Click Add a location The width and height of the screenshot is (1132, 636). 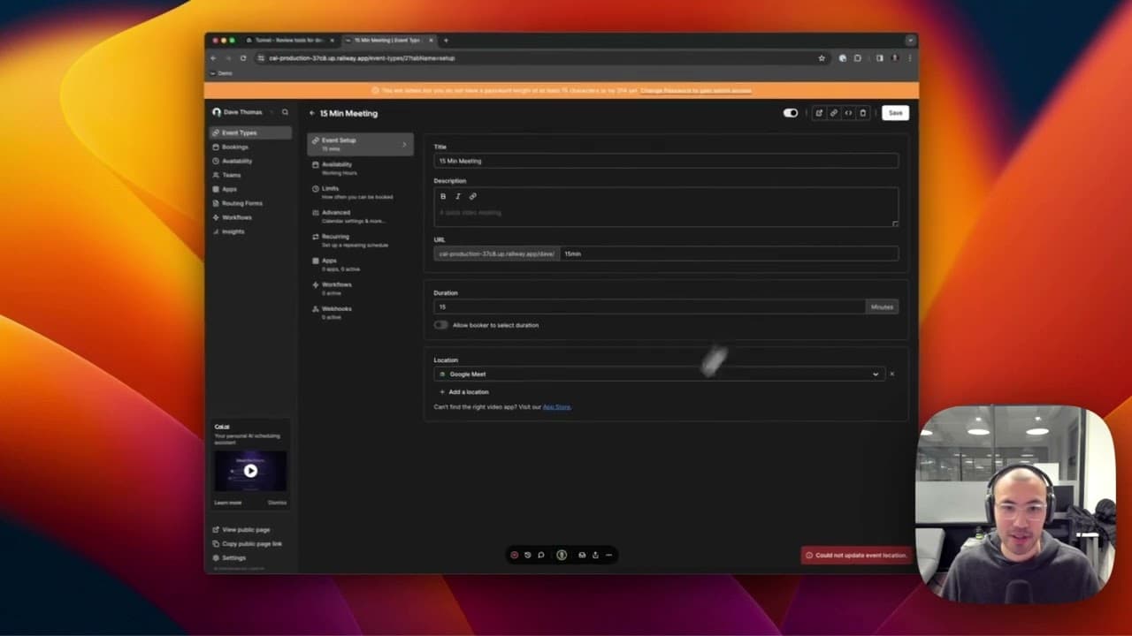pyautogui.click(x=463, y=392)
